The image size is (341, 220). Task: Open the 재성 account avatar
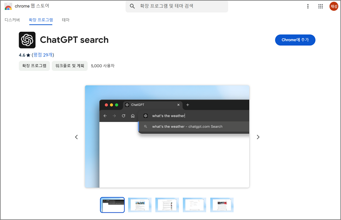click(x=334, y=6)
